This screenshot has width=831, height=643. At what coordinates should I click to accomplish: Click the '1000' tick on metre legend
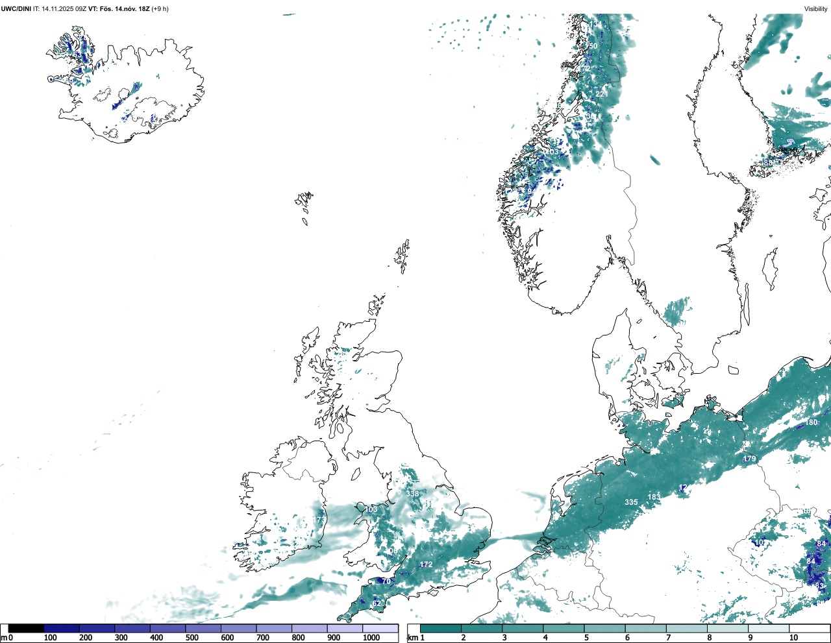point(371,638)
